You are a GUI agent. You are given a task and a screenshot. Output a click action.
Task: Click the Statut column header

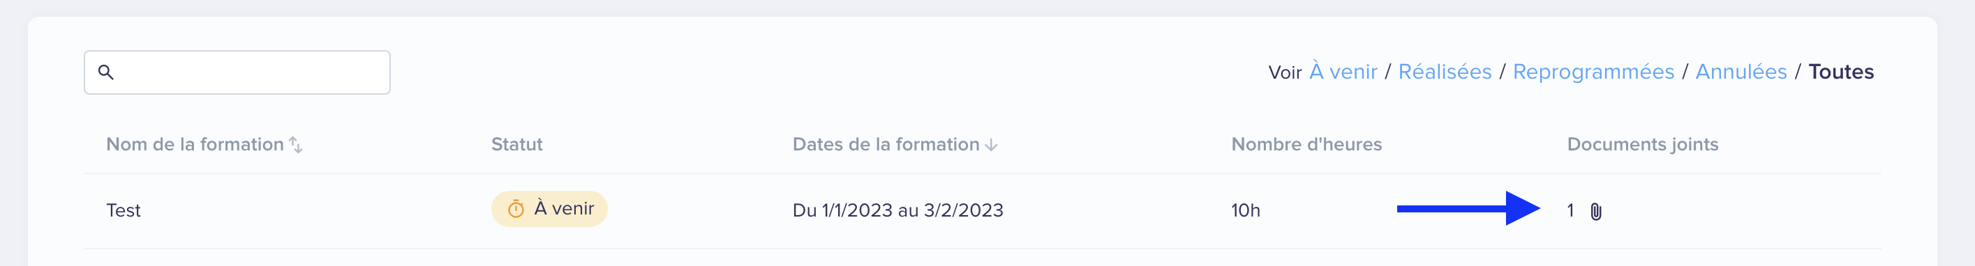516,144
